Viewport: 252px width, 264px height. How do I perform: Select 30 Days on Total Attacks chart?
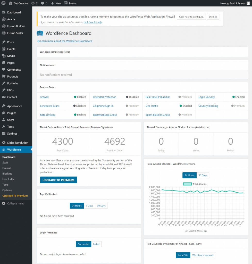(x=203, y=175)
